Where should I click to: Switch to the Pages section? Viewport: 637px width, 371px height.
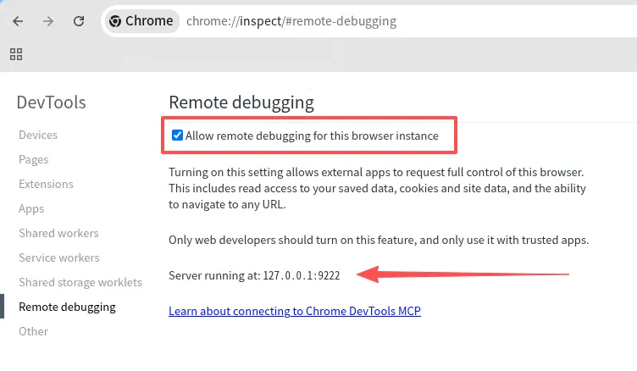click(x=34, y=159)
